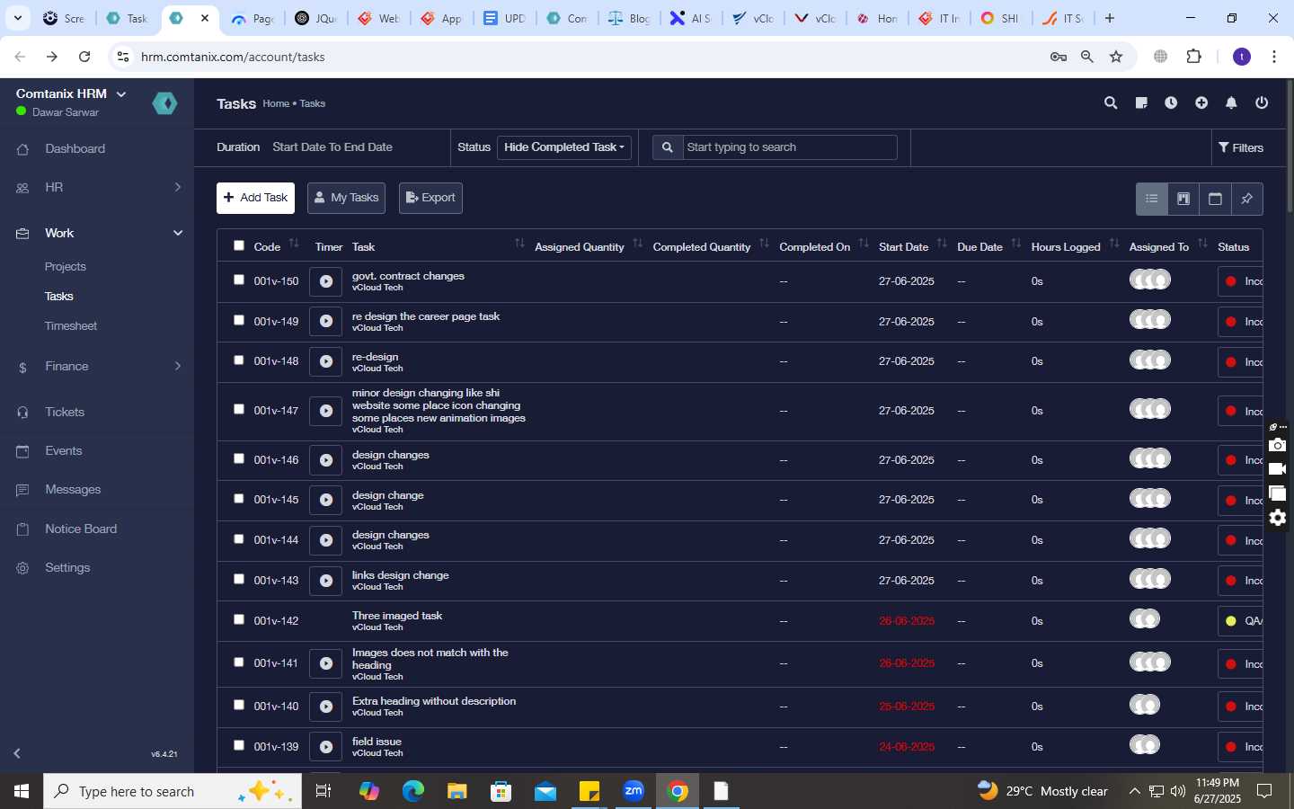Open Comtanix HRM account dropdown
1294x809 pixels.
pyautogui.click(x=71, y=94)
